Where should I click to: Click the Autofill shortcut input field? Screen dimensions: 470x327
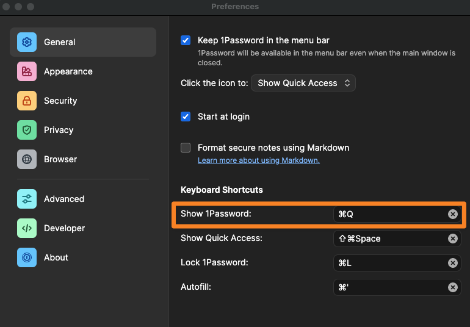[391, 287]
